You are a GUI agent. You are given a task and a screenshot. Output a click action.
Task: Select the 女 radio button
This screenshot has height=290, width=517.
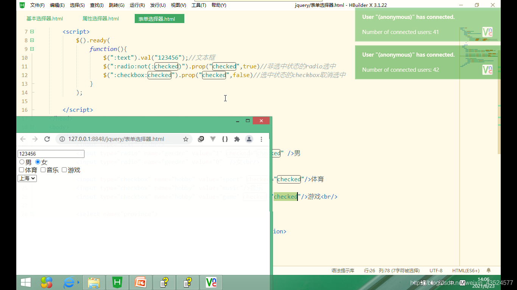(37, 162)
